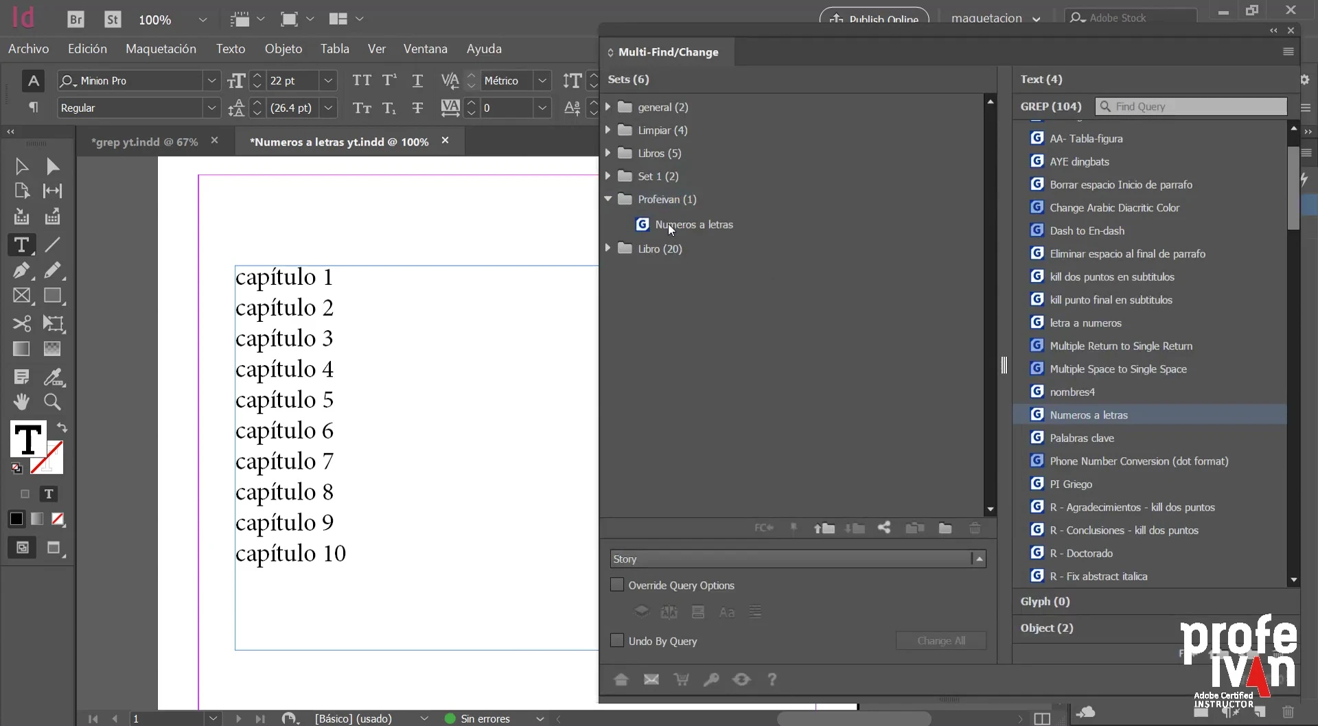Expand the Libro (20) folder
1318x726 pixels.
point(608,248)
